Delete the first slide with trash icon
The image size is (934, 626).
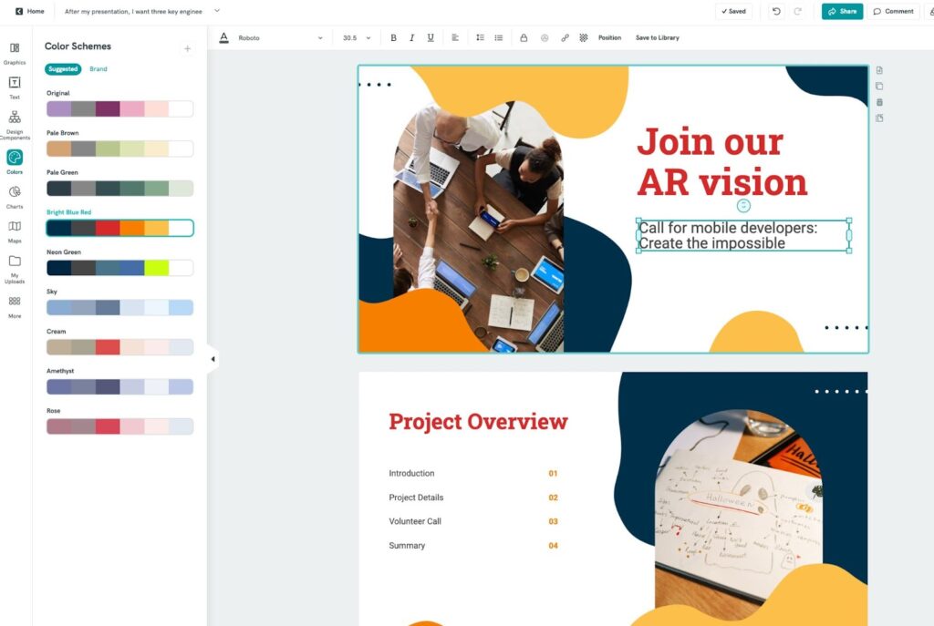point(879,102)
